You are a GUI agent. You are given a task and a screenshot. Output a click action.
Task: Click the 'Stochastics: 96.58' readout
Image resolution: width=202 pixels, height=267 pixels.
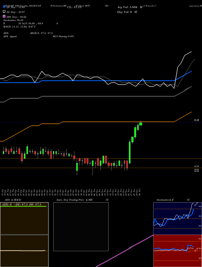[x=13, y=20]
